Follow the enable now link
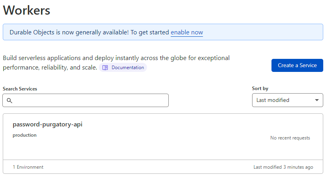The height and width of the screenshot is (175, 326). (x=187, y=32)
